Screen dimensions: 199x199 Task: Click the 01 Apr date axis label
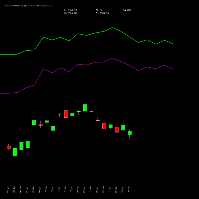tap(8, 189)
